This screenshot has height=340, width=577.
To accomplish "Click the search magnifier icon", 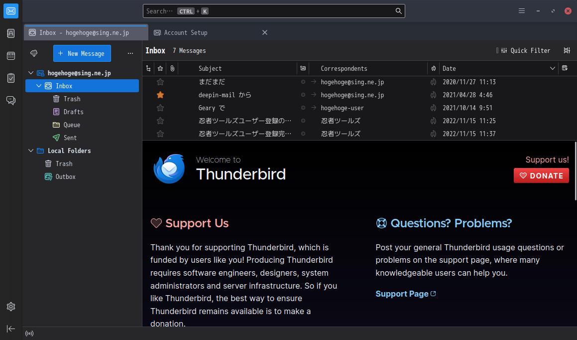I will point(399,11).
